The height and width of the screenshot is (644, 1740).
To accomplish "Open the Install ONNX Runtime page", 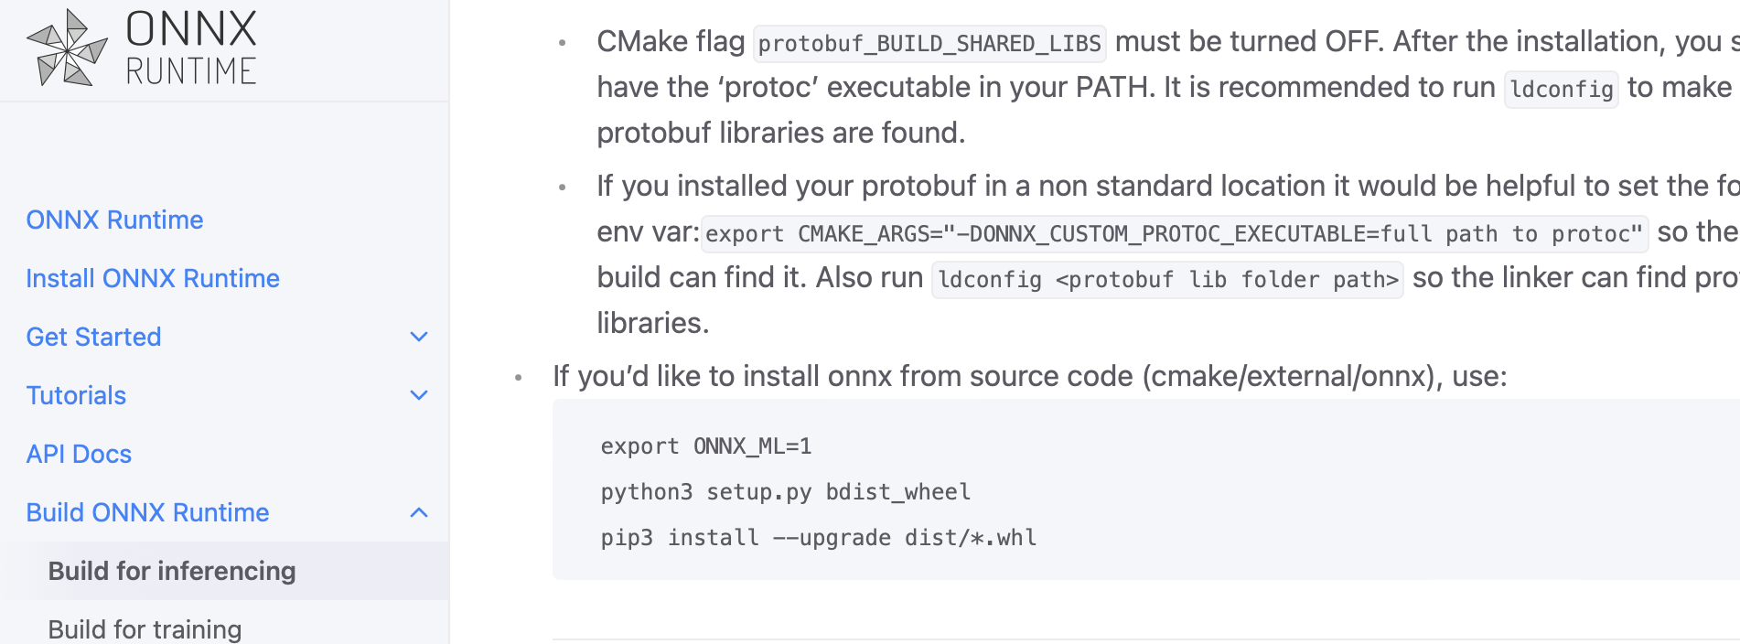I will click(152, 278).
